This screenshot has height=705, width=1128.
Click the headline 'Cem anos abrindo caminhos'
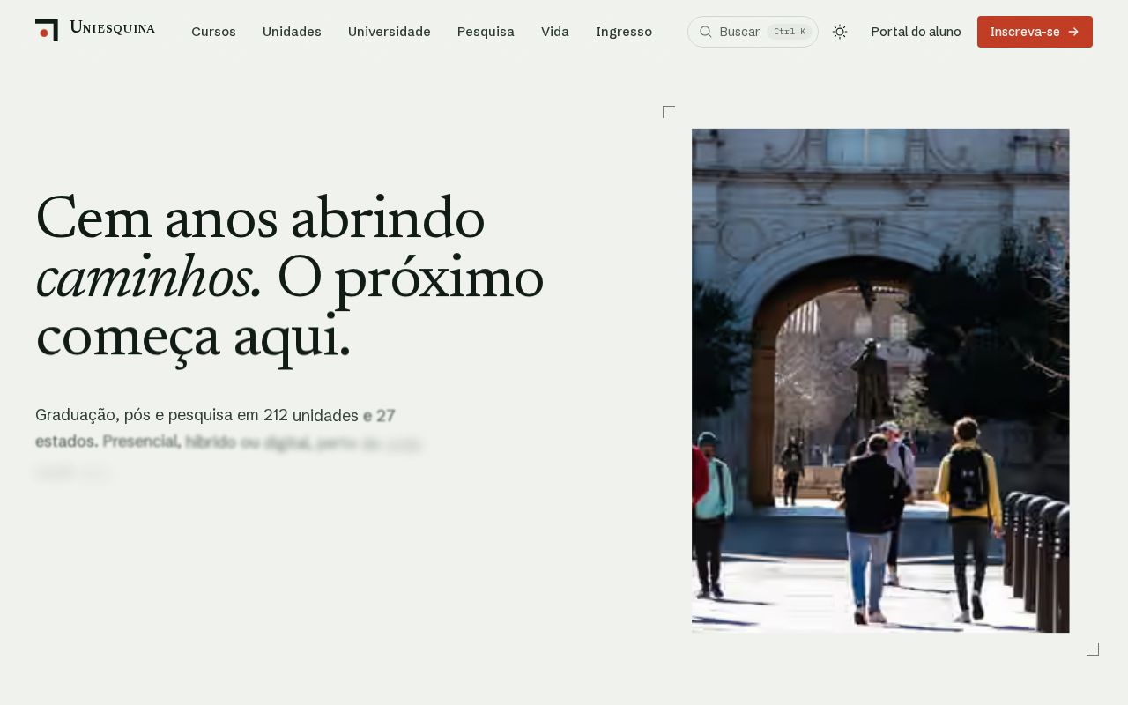(260, 248)
